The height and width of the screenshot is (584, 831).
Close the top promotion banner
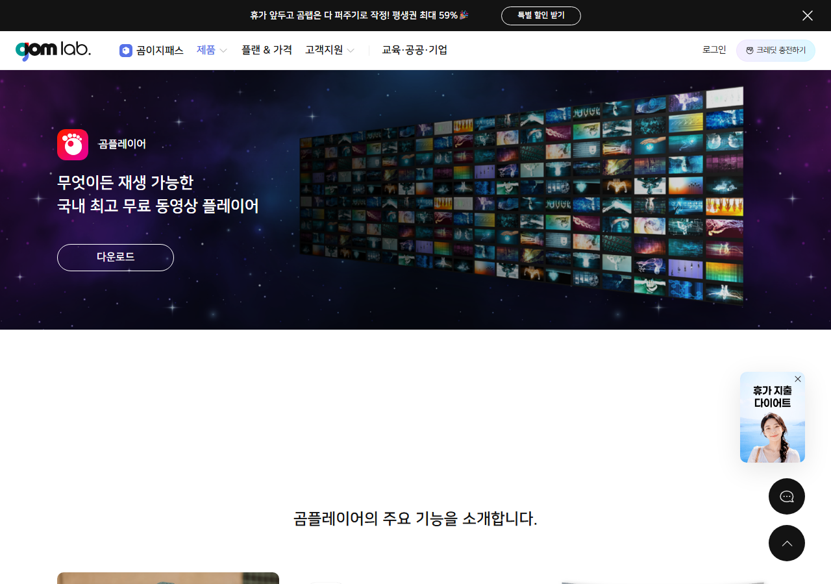point(808,16)
